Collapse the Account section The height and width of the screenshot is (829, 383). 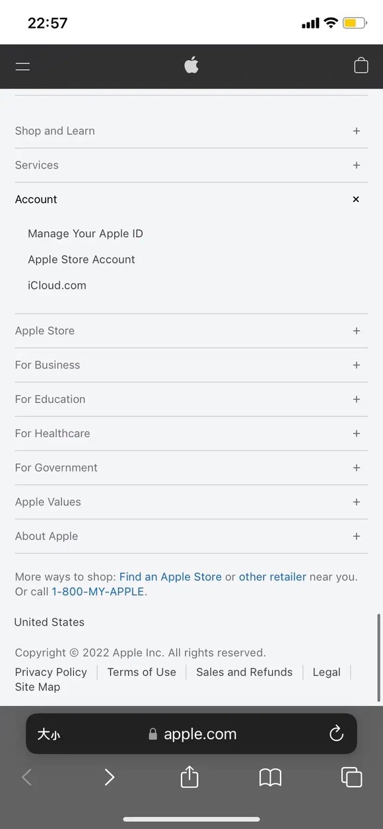click(x=191, y=199)
